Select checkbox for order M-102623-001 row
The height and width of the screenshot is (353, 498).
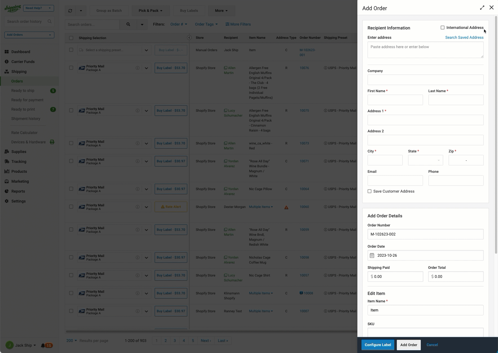[71, 50]
